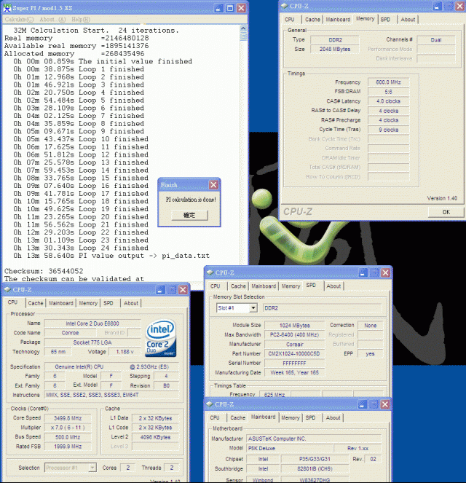
Task: Close the CPU-Z CPU window
Action: tap(183, 289)
